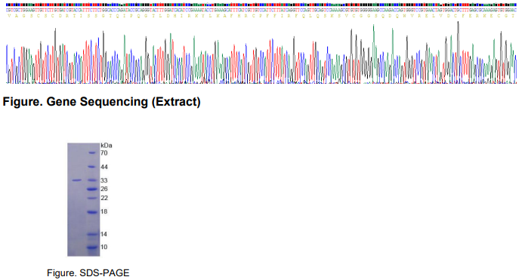Select the 70 kDa marker band

(92, 153)
